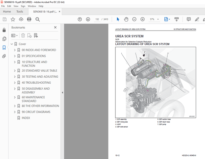
Task: Jump to INDEX bookmark
Action: click(26, 118)
